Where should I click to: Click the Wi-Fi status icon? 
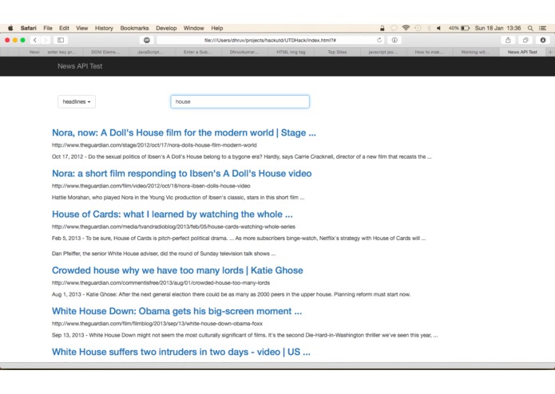[x=406, y=28]
